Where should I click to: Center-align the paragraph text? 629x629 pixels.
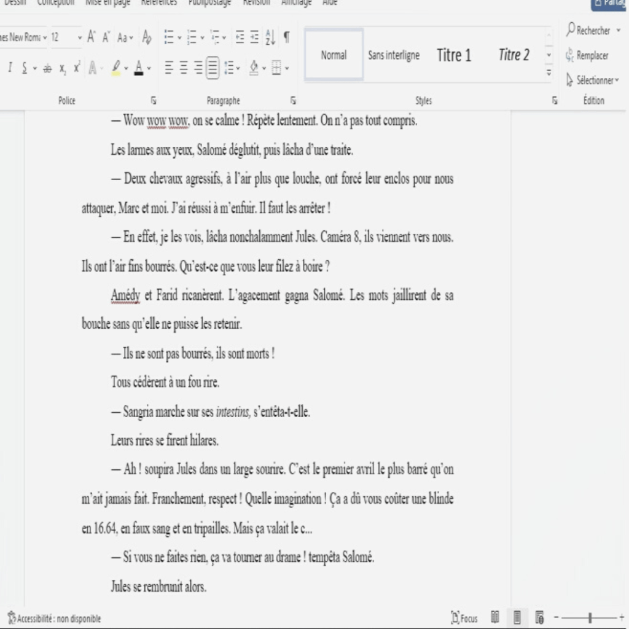[x=184, y=68]
